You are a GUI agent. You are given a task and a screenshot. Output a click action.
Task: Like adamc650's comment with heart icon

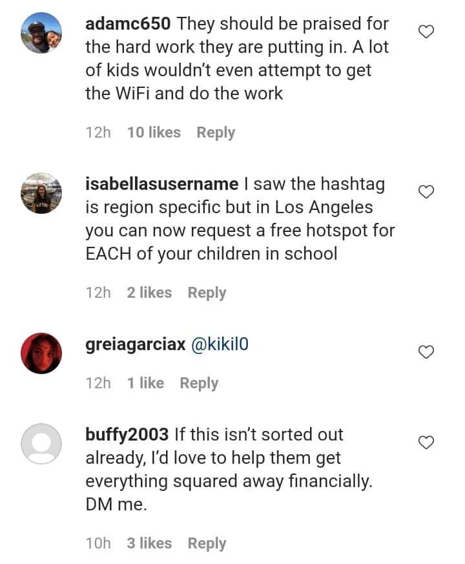click(x=426, y=31)
